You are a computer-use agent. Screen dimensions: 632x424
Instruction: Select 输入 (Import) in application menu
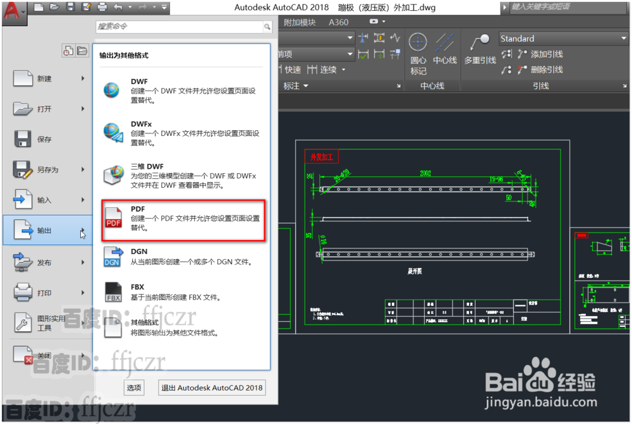click(49, 200)
